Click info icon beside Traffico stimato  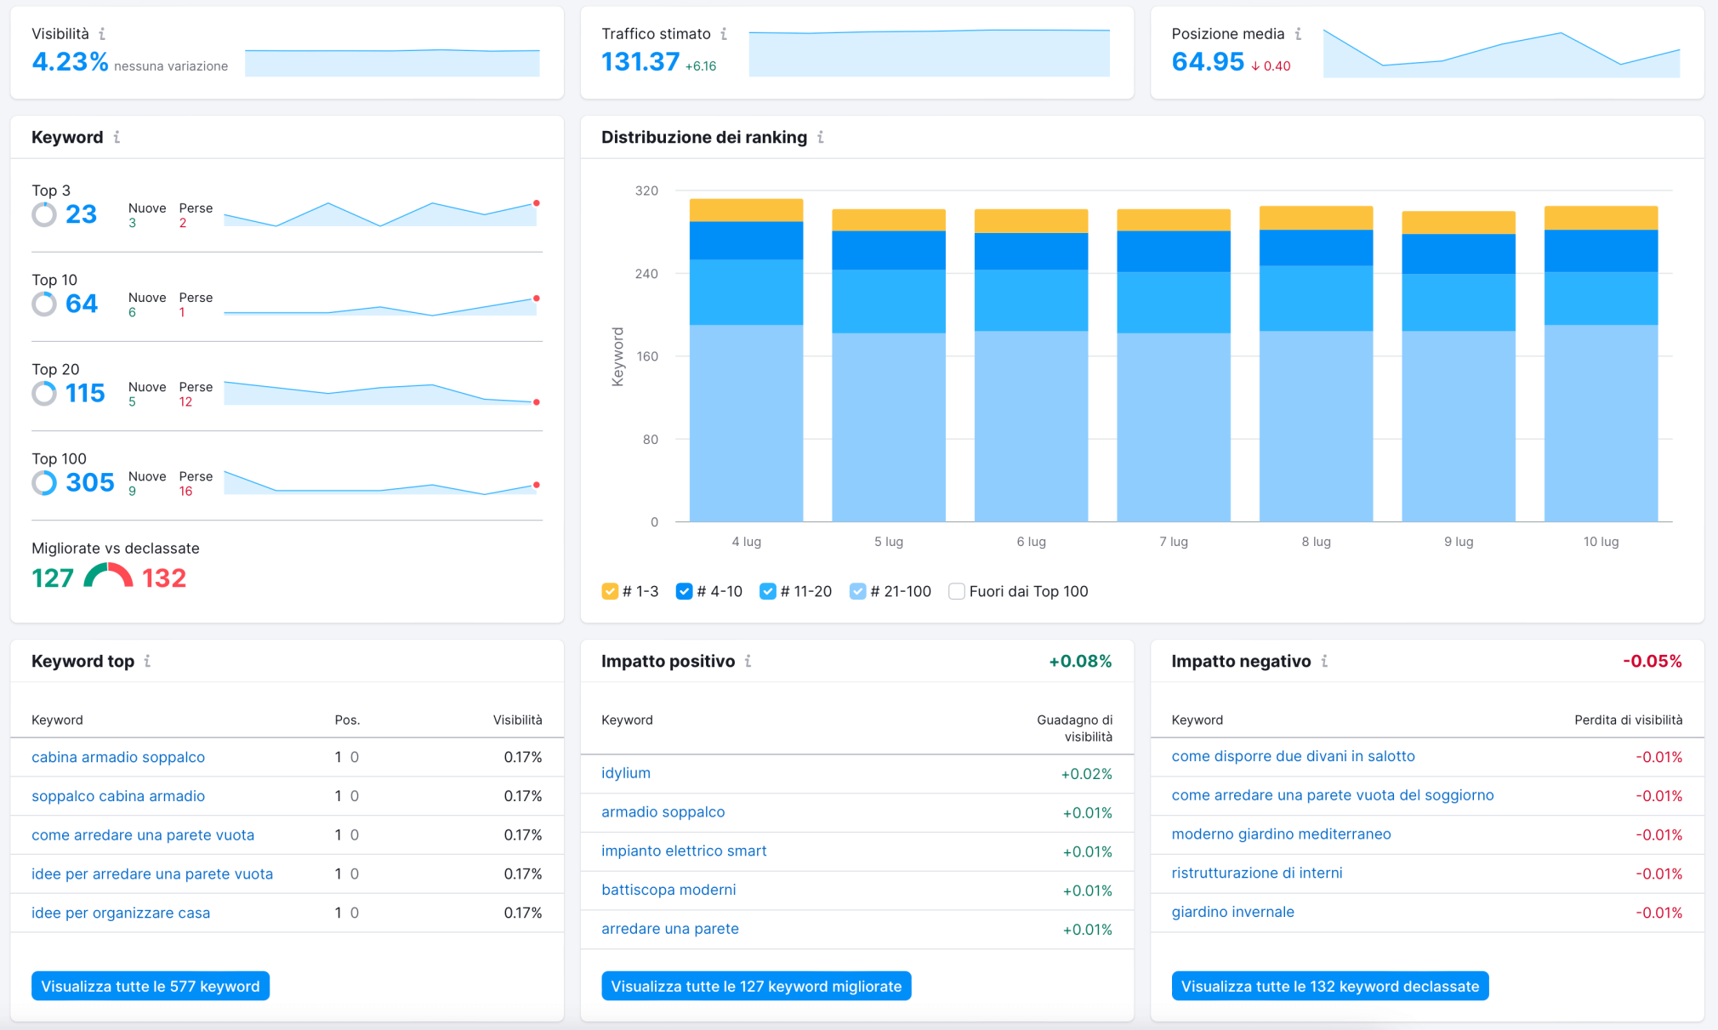(724, 34)
